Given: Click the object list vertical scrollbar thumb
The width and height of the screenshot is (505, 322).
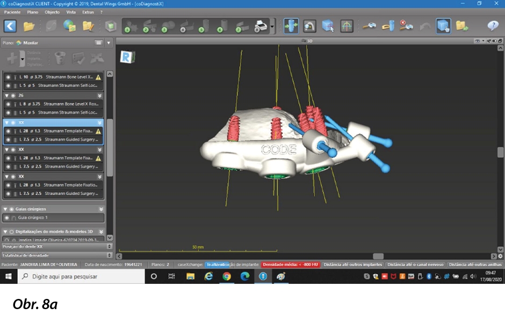Looking at the screenshot, I should pos(110,148).
